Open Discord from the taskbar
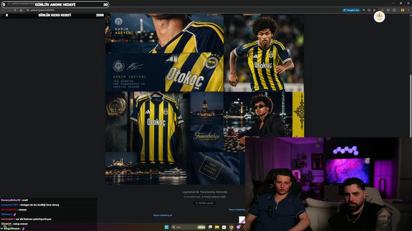412x231 pixels. (238, 227)
